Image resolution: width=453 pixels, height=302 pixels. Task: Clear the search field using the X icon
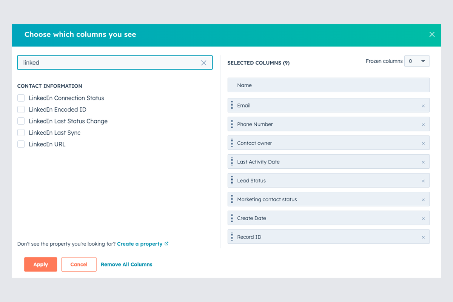coord(203,63)
